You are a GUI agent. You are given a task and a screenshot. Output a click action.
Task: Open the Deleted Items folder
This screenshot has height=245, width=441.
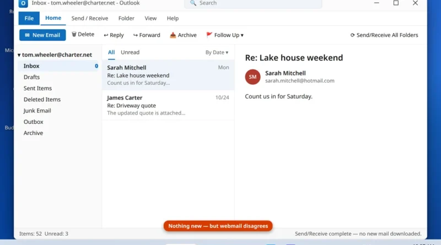pos(42,100)
